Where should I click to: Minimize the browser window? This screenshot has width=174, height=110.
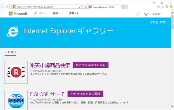[x=154, y=2]
